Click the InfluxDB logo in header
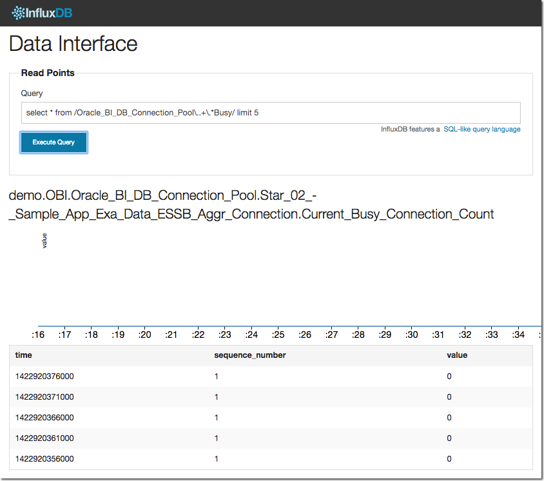The width and height of the screenshot is (544, 481). (44, 12)
